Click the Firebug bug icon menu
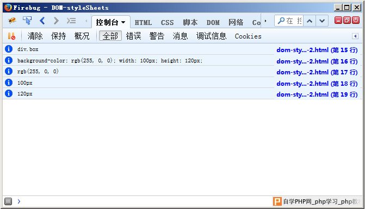365x209 pixels. (x=12, y=21)
